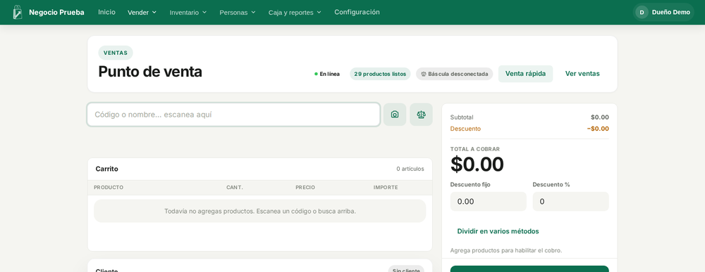Click the weighing scale icon button
705x272 pixels.
pyautogui.click(x=422, y=115)
